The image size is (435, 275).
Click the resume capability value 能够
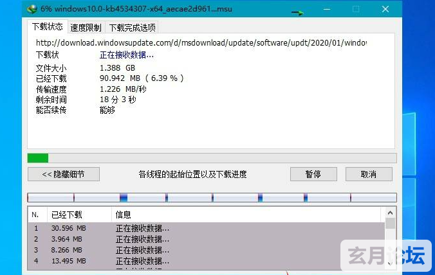[x=107, y=110]
